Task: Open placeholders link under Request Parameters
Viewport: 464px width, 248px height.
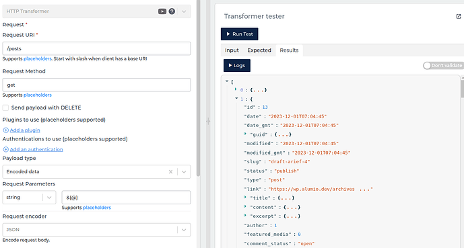Action: point(97,208)
